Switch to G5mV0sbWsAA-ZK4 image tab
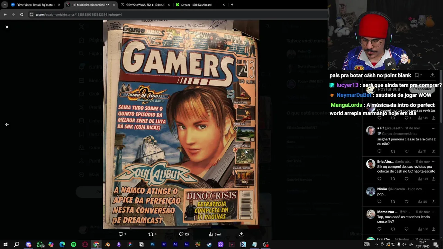The height and width of the screenshot is (249, 443). [x=145, y=5]
